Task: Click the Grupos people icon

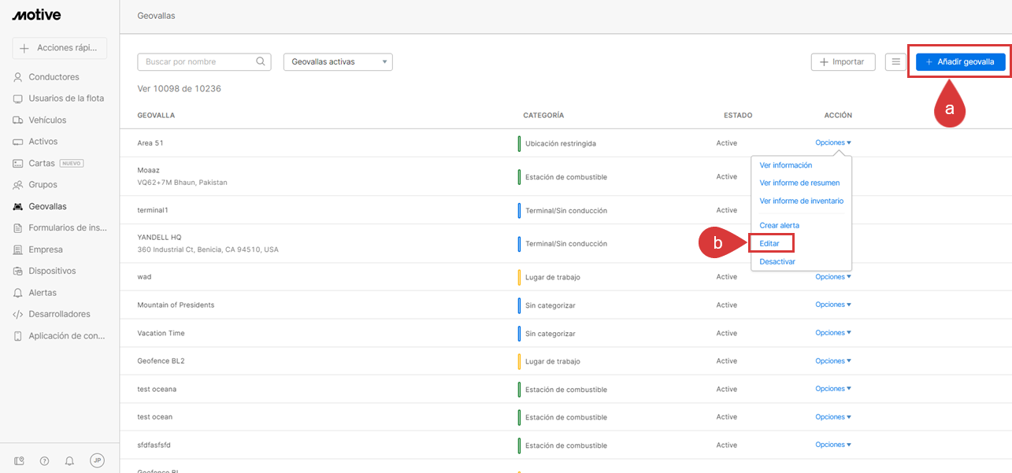Action: pyautogui.click(x=18, y=185)
